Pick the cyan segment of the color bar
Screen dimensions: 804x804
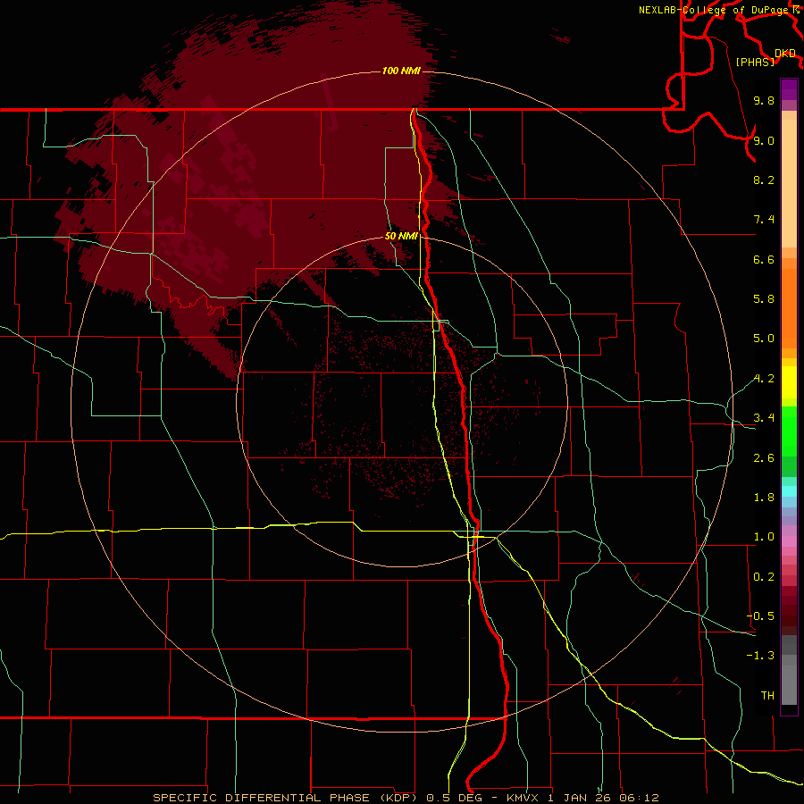point(789,491)
